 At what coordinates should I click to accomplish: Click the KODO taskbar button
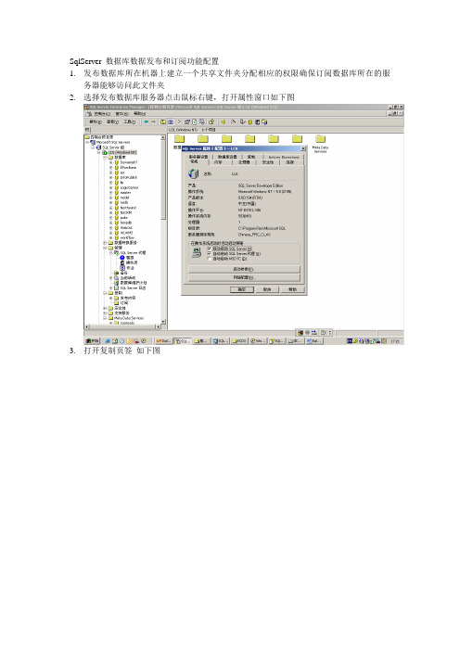239,341
